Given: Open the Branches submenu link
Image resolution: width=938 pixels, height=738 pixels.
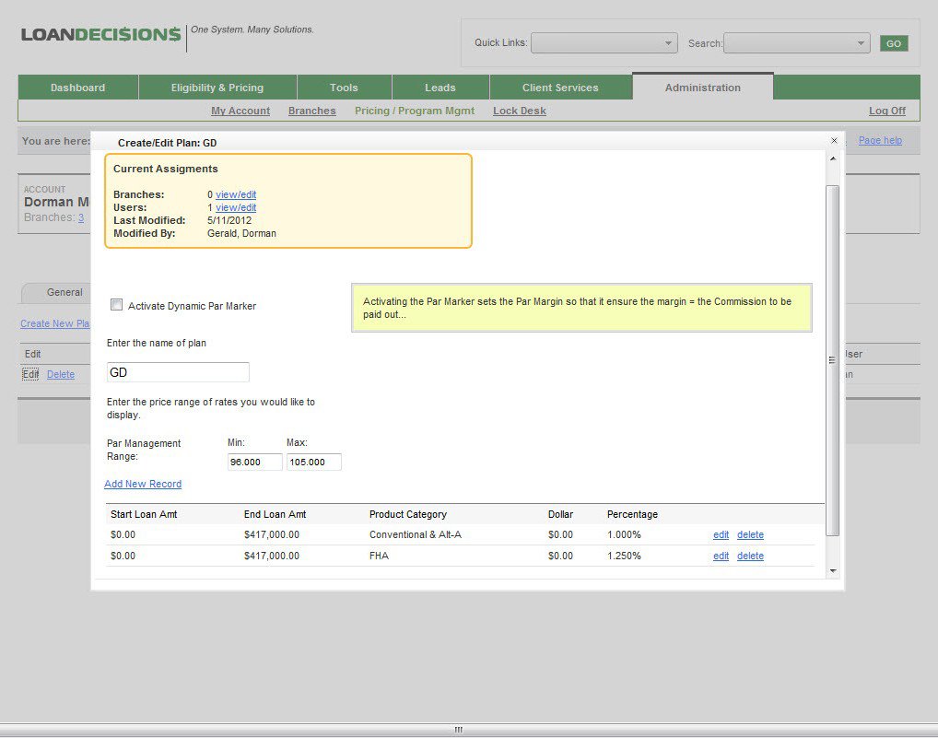Looking at the screenshot, I should coord(311,111).
